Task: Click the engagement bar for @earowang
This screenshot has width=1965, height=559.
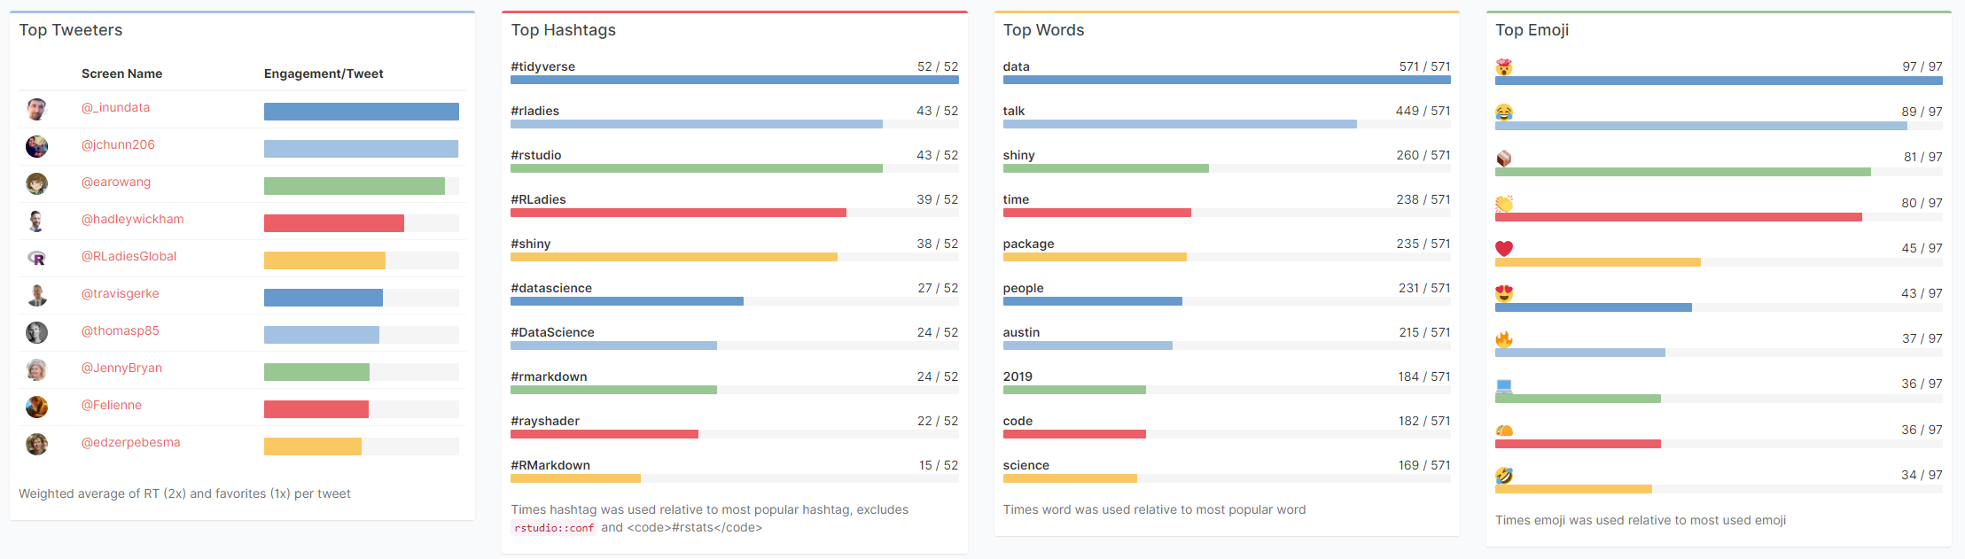Action: [x=361, y=186]
